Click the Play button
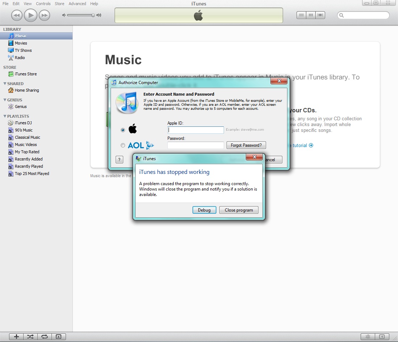This screenshot has height=342, width=398. [x=30, y=15]
